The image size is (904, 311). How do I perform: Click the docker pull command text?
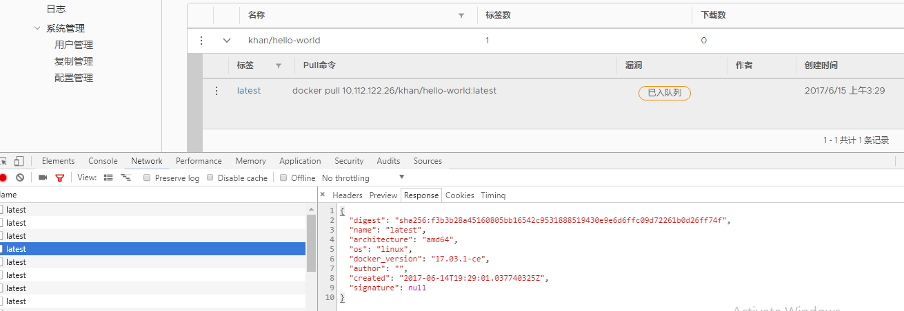click(394, 91)
